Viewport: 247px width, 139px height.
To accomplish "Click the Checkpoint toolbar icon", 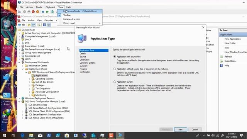I will (53, 12).
